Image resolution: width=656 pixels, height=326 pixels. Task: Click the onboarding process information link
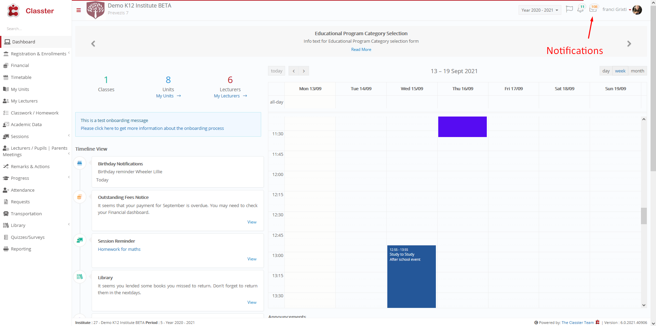[152, 128]
